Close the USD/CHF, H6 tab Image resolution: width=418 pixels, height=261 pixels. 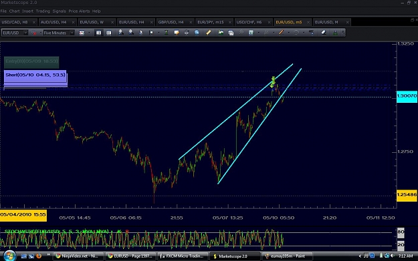(269, 22)
